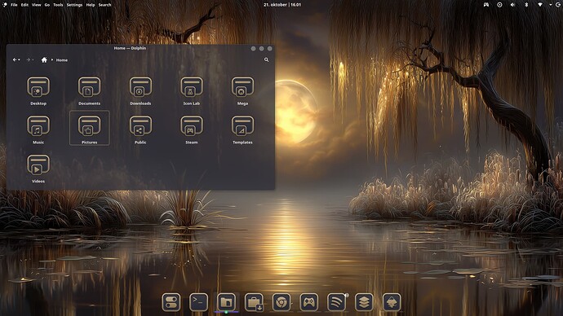
Task: Open the volume tray icon
Action: coord(512,5)
